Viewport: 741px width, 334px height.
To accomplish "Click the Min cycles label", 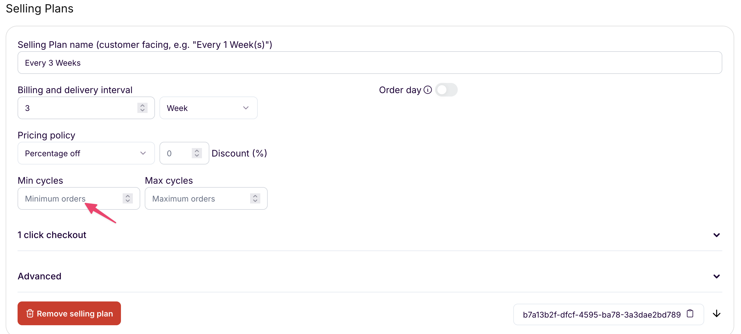I will point(40,181).
